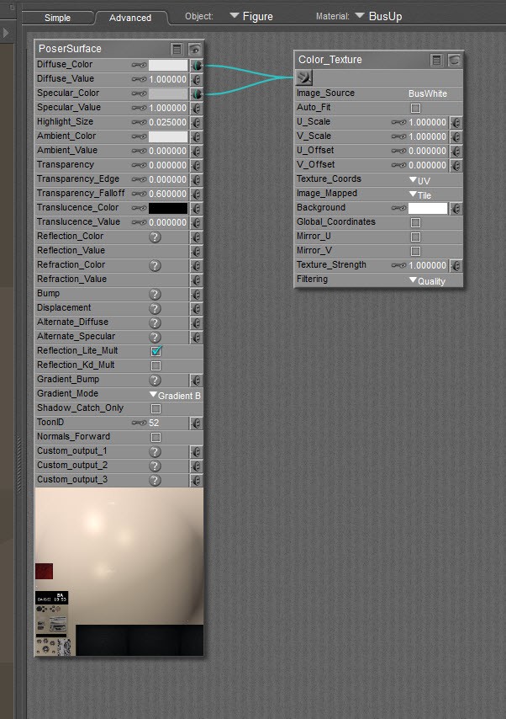
Task: Open Color_Texture node options menu icon
Action: tap(437, 60)
